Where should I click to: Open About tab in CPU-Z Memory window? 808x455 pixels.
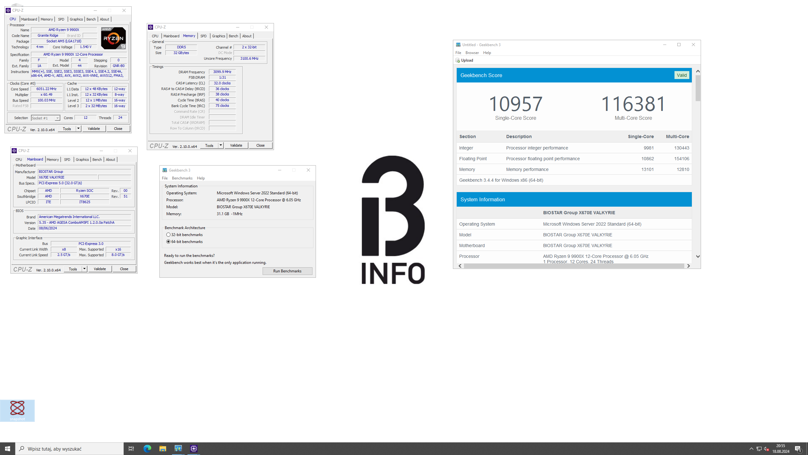pos(247,36)
